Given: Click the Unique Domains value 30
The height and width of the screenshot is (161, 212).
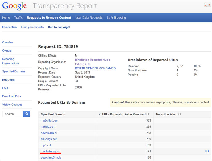Looking at the screenshot, I should click(77, 81).
